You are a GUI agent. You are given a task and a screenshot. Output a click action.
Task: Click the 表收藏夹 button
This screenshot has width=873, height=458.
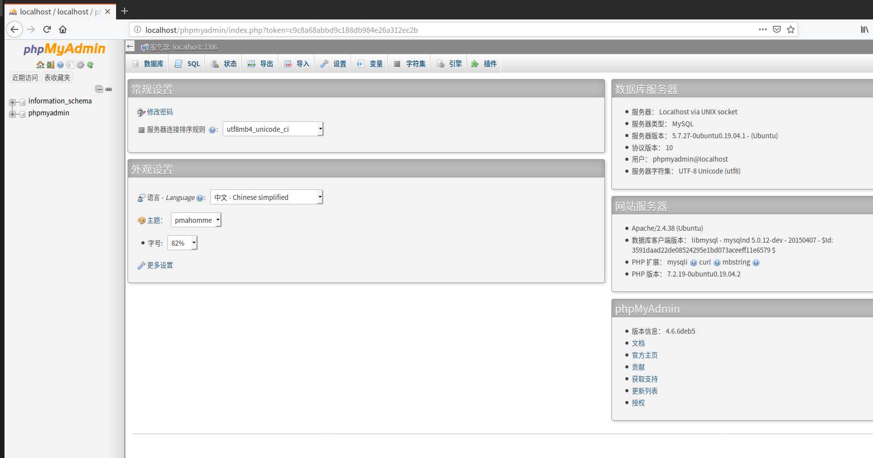click(57, 78)
